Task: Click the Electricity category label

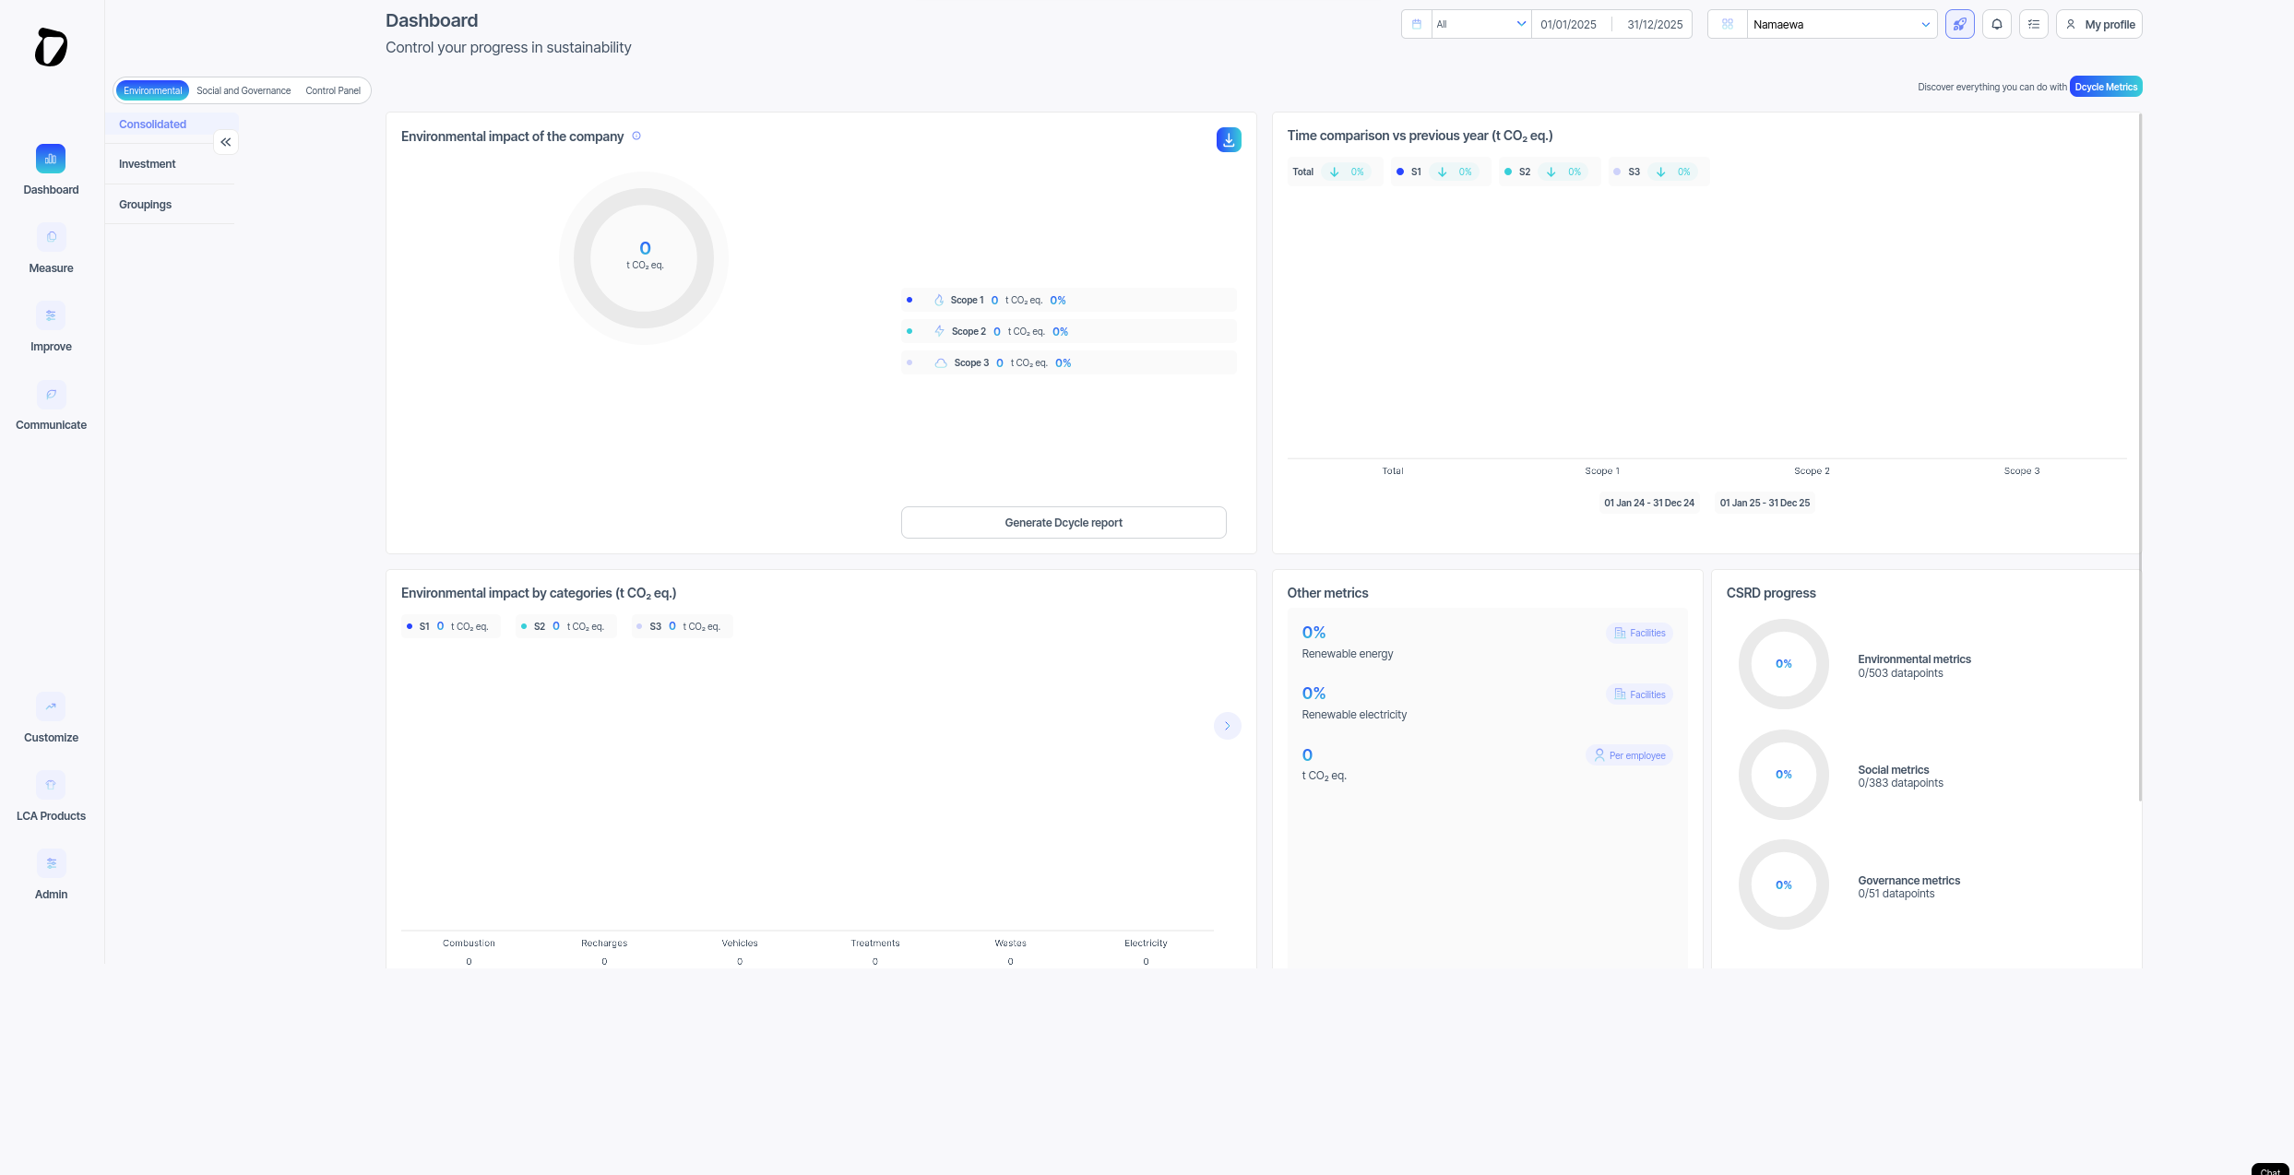Action: (x=1146, y=943)
